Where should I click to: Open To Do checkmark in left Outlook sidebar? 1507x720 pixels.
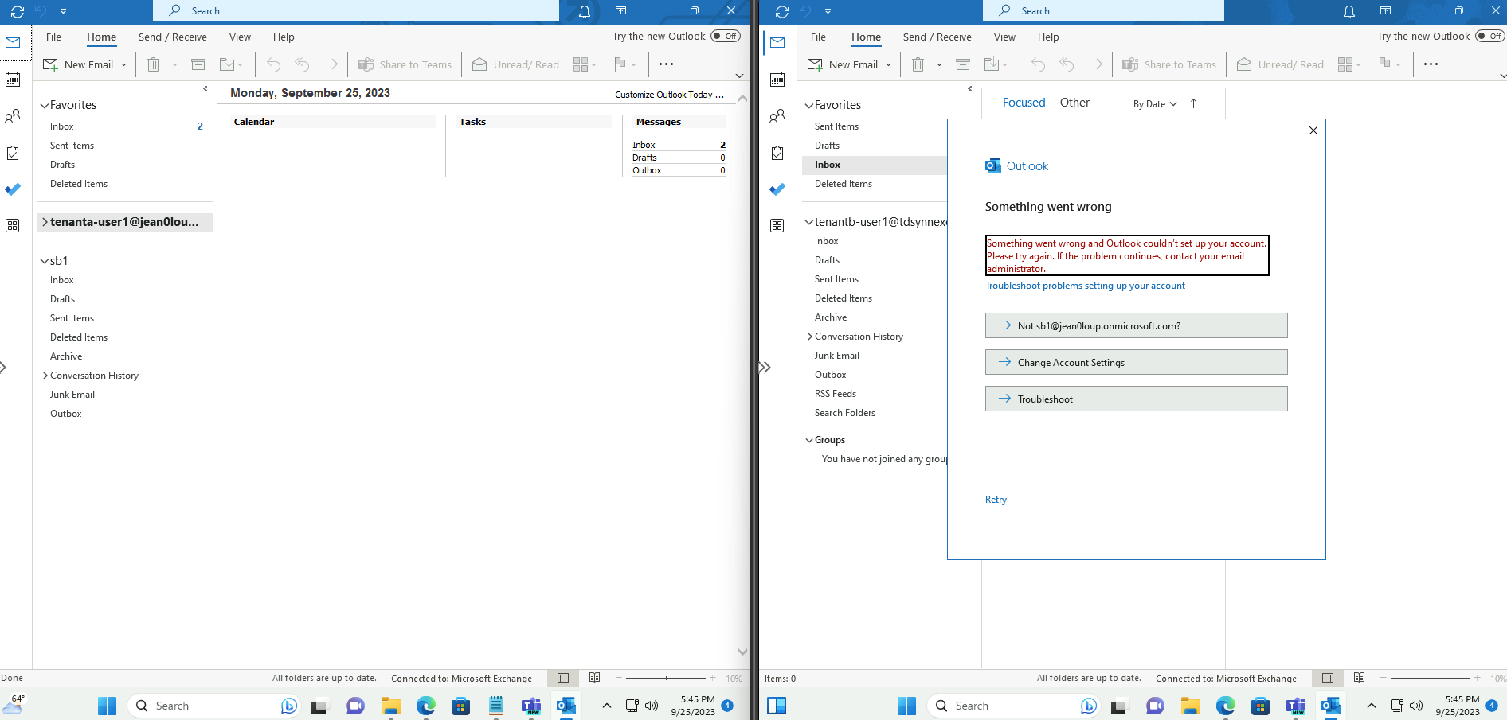(x=13, y=189)
